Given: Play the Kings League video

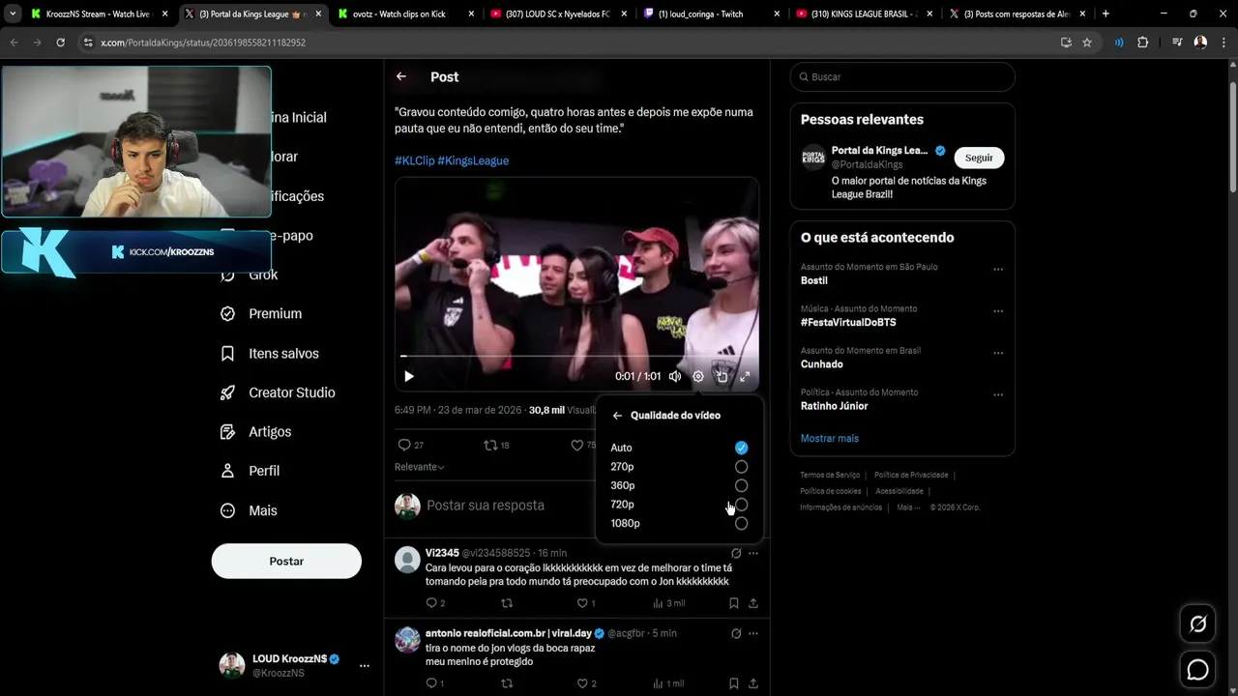Looking at the screenshot, I should 409,376.
